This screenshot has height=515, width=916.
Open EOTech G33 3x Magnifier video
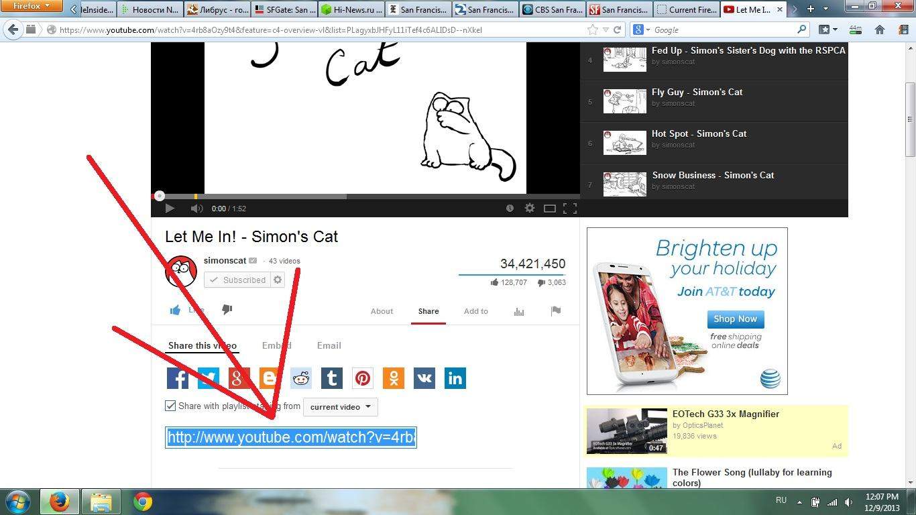coord(726,414)
